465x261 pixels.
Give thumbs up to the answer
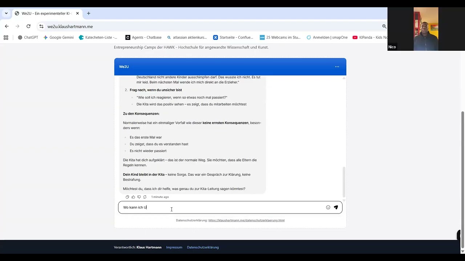click(133, 197)
